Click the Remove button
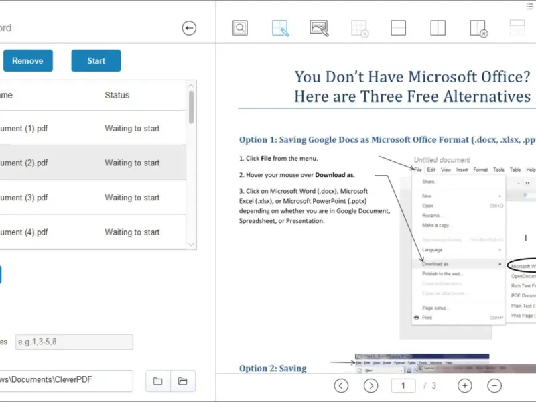This screenshot has width=536, height=402. pyautogui.click(x=28, y=60)
